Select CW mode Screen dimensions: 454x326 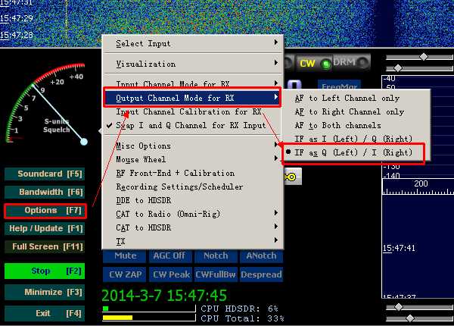pos(314,63)
